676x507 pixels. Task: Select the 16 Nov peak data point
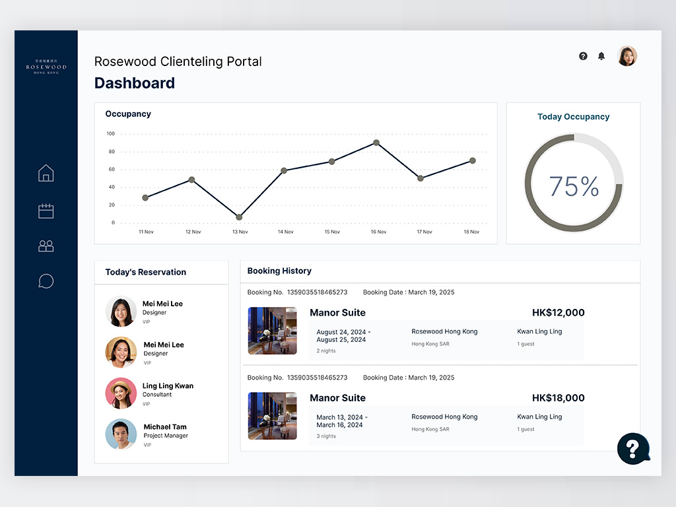tap(376, 143)
